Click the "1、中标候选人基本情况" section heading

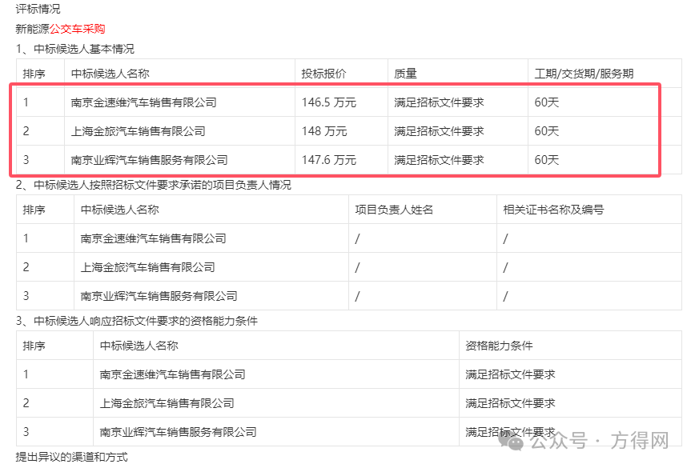coord(75,49)
